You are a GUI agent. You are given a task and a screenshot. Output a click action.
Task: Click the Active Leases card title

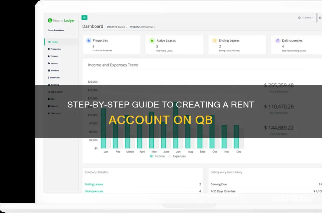(166, 40)
